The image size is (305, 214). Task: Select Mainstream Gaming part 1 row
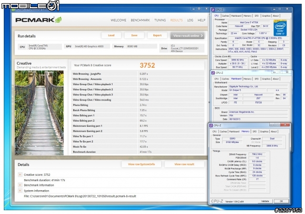(138, 126)
